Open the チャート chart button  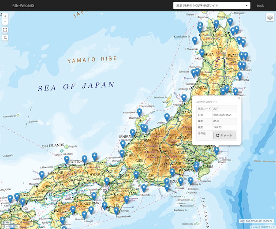tap(224, 135)
